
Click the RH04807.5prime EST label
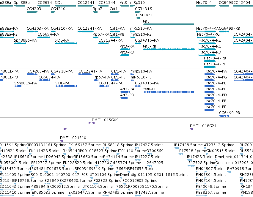pyautogui.click(x=211, y=169)
